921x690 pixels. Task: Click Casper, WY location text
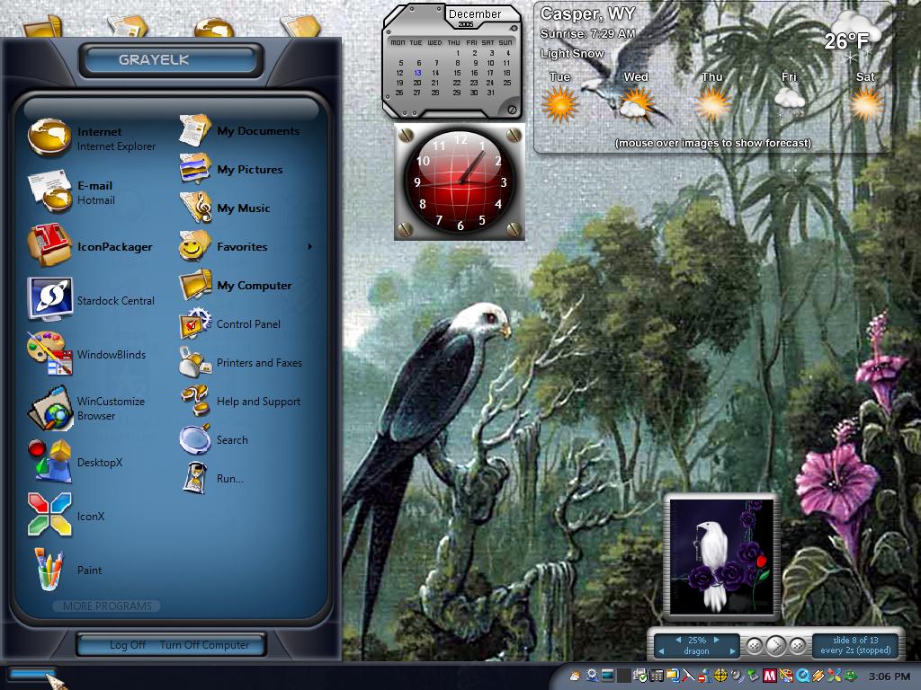[587, 13]
